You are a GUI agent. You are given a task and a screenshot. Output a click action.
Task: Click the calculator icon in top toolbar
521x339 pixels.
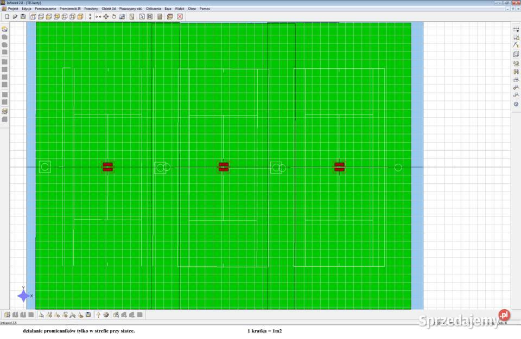tap(160, 17)
